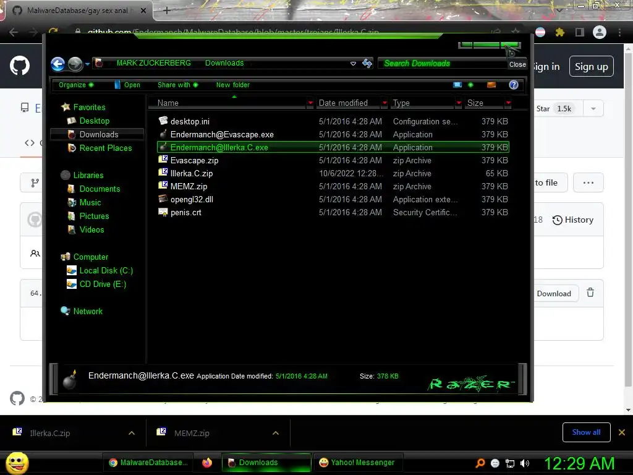Open the Name column filter arrow
Image resolution: width=633 pixels, height=475 pixels.
point(310,103)
